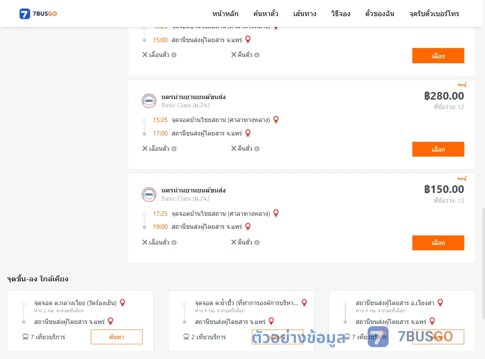This screenshot has width=485, height=359.
Task: Click info icon next to คืนตั๋ว in 15:00 trip
Action: (x=257, y=55)
